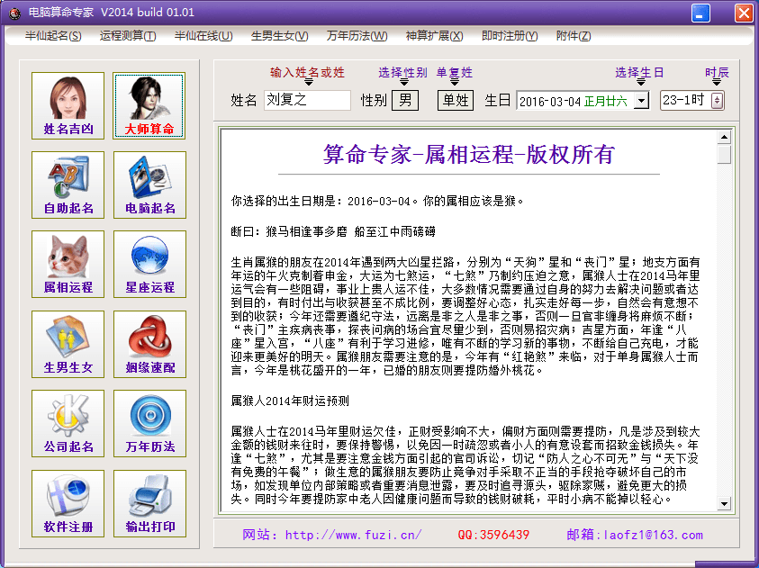Open the 万年历法(W) menu
Image resolution: width=759 pixels, height=568 pixels.
[357, 36]
